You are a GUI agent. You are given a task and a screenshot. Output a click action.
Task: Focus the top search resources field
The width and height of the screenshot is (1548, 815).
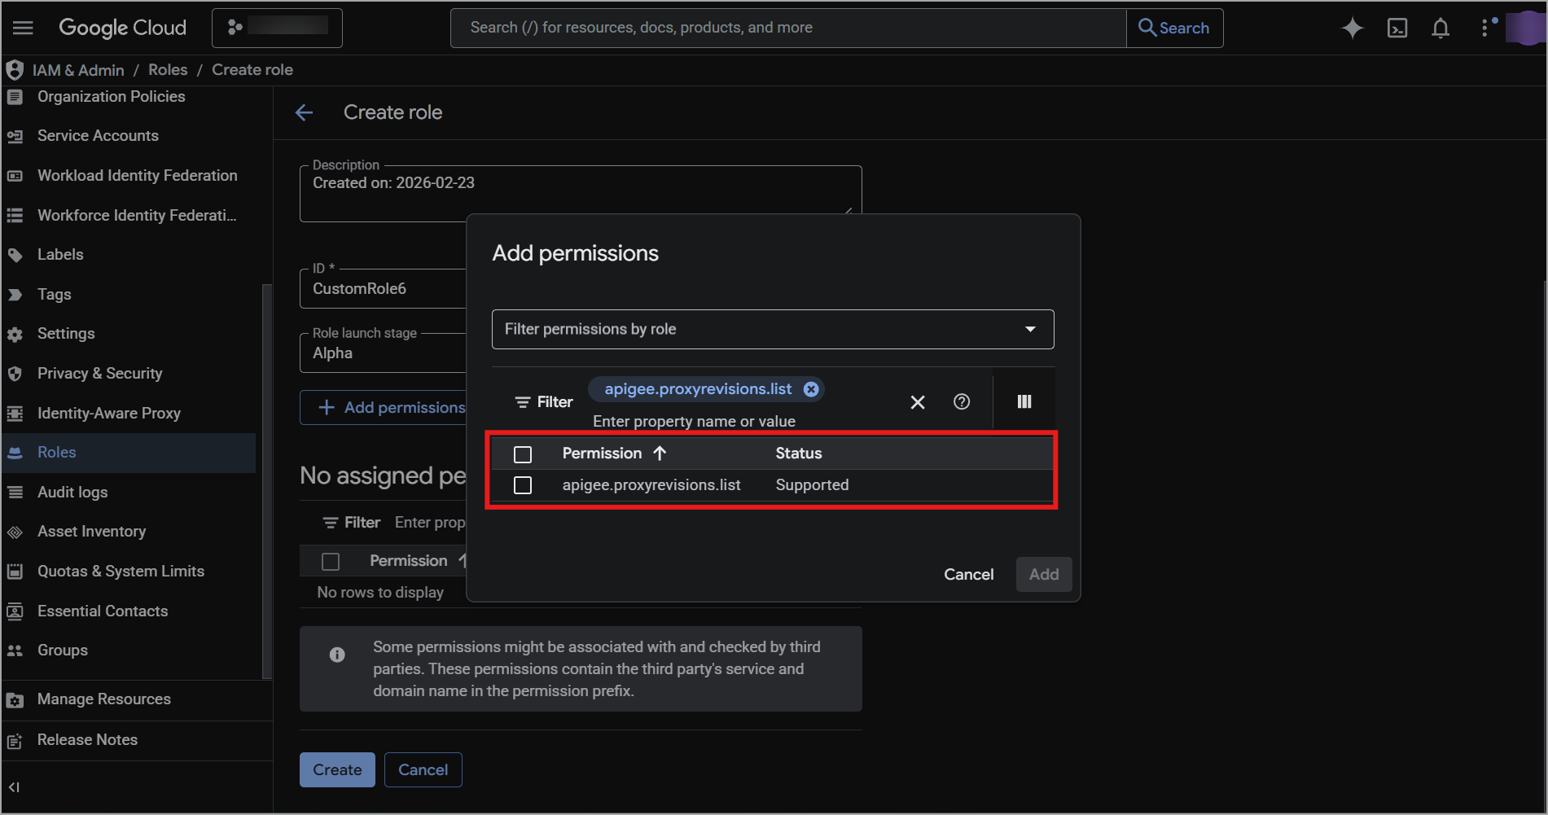tap(787, 28)
